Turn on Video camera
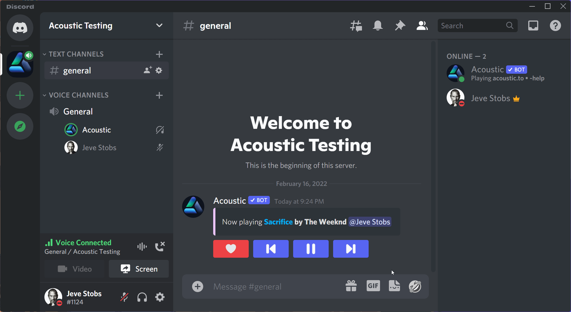Viewport: 571px width, 312px height. (74, 269)
